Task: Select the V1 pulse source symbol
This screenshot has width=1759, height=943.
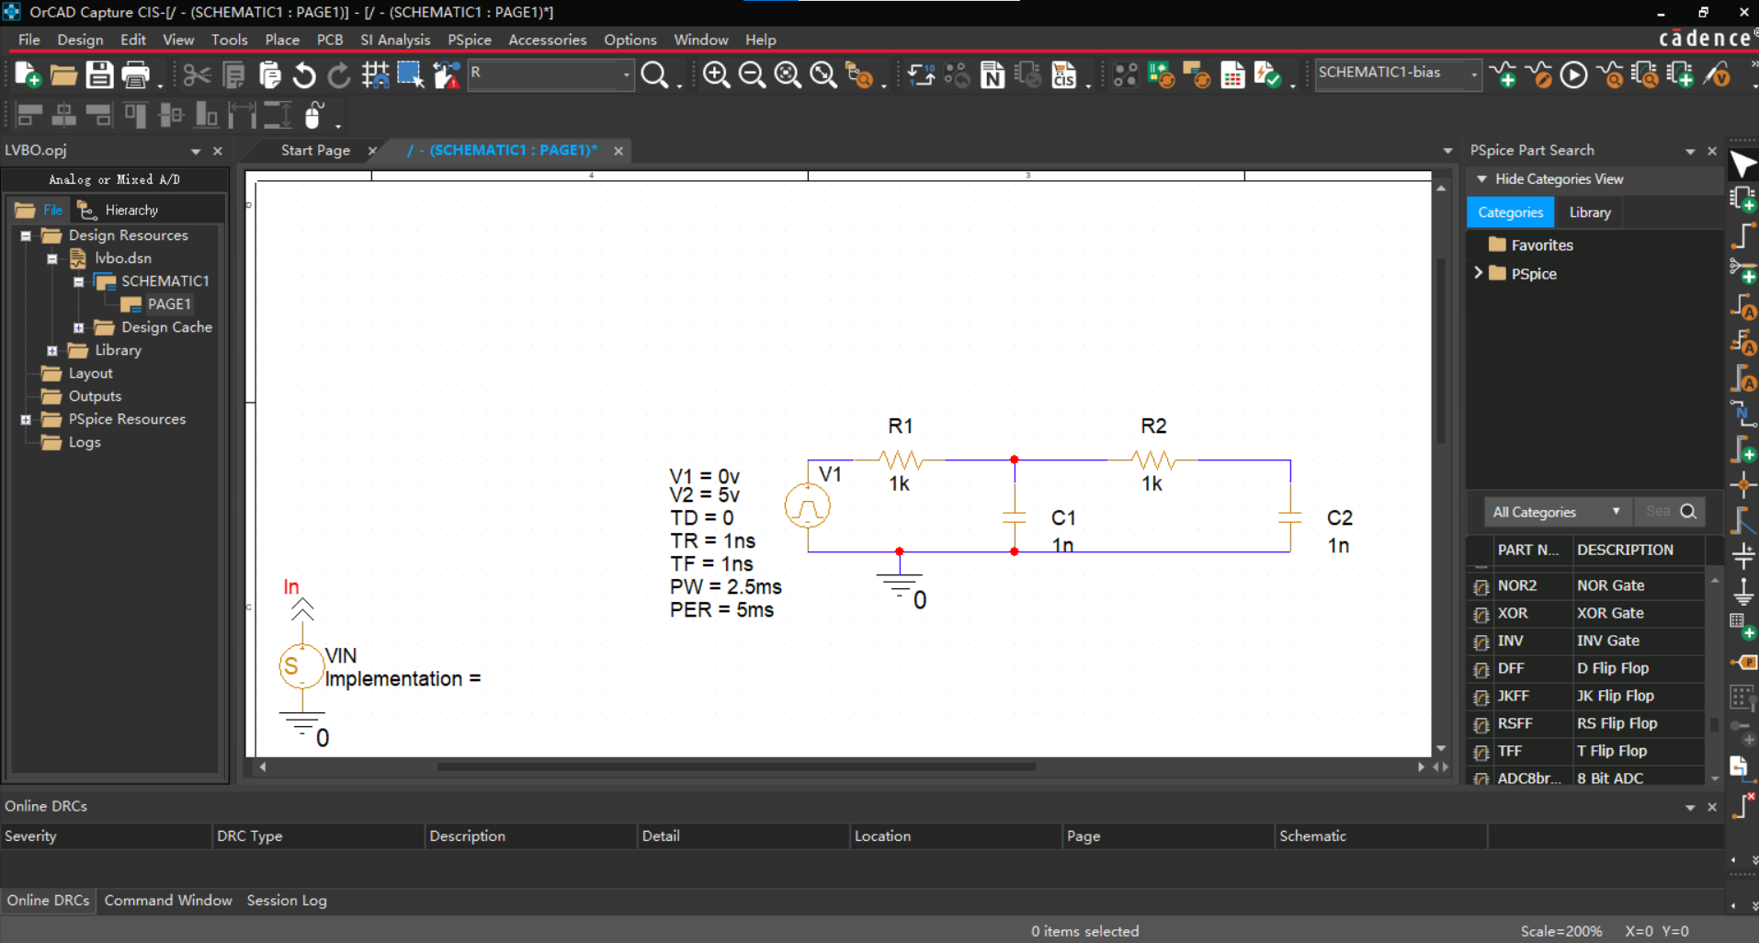Action: pos(808,506)
